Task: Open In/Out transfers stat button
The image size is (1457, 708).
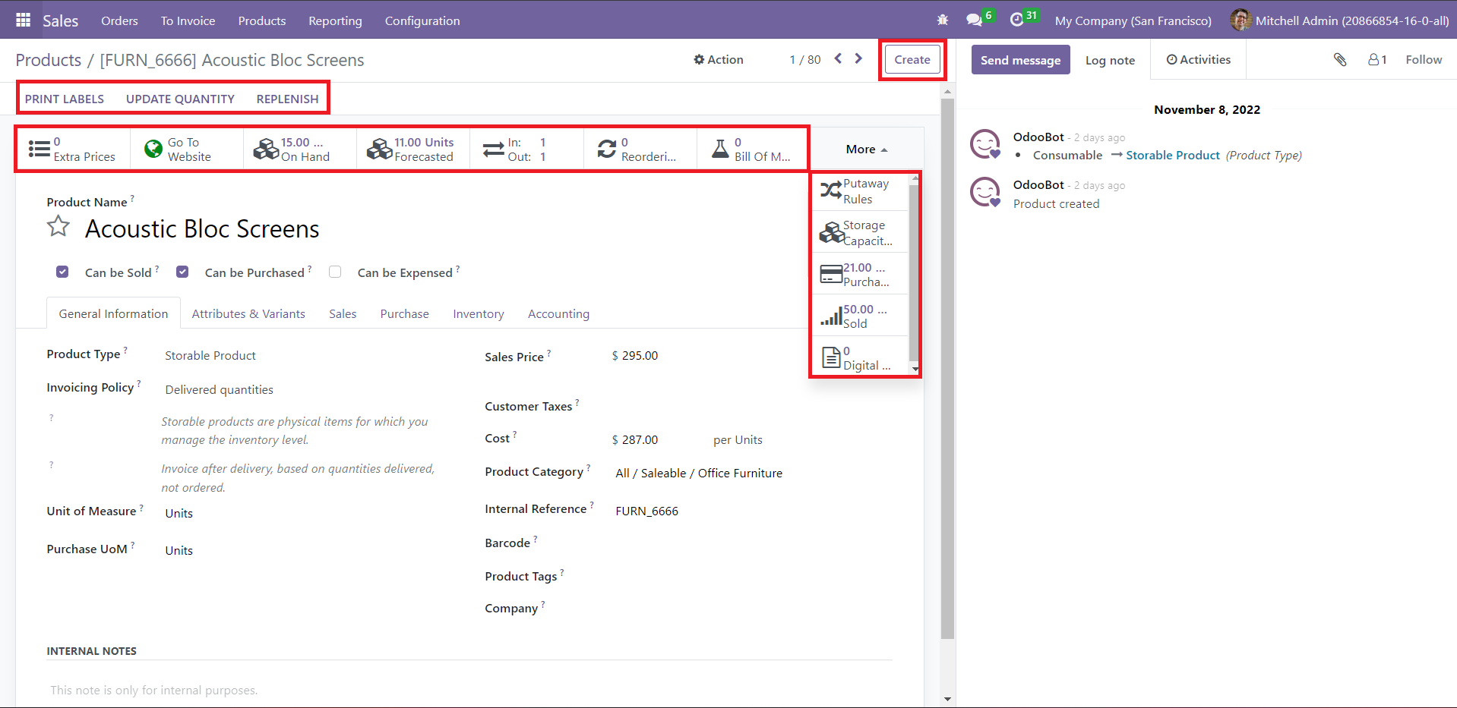Action: tap(526, 149)
